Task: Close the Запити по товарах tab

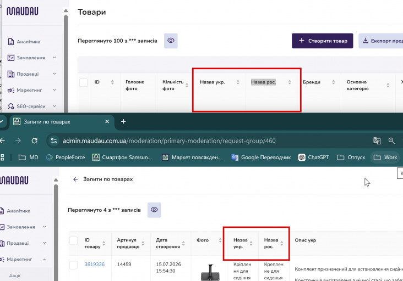Action: pyautogui.click(x=107, y=121)
